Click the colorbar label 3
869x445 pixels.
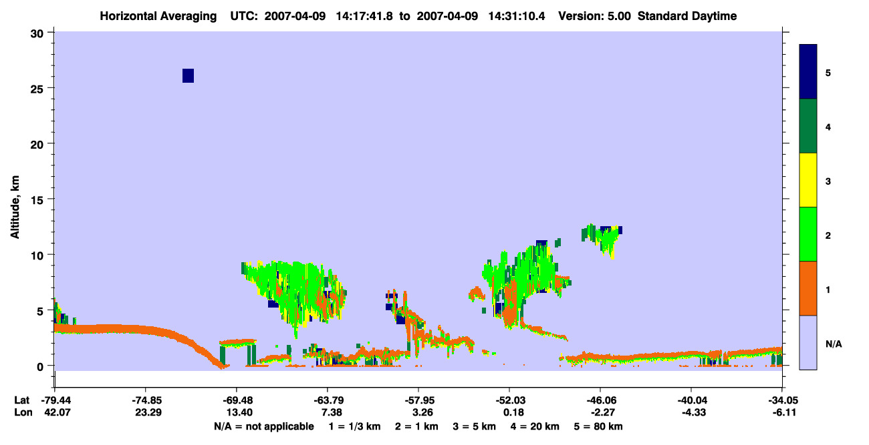pos(828,181)
